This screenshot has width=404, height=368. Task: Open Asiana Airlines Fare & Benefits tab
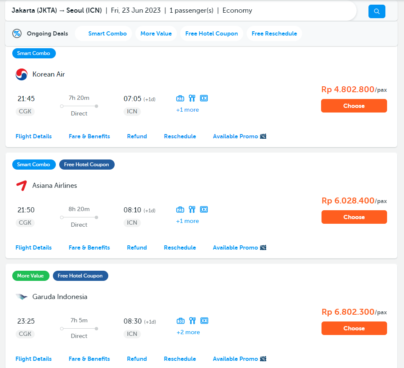click(89, 248)
